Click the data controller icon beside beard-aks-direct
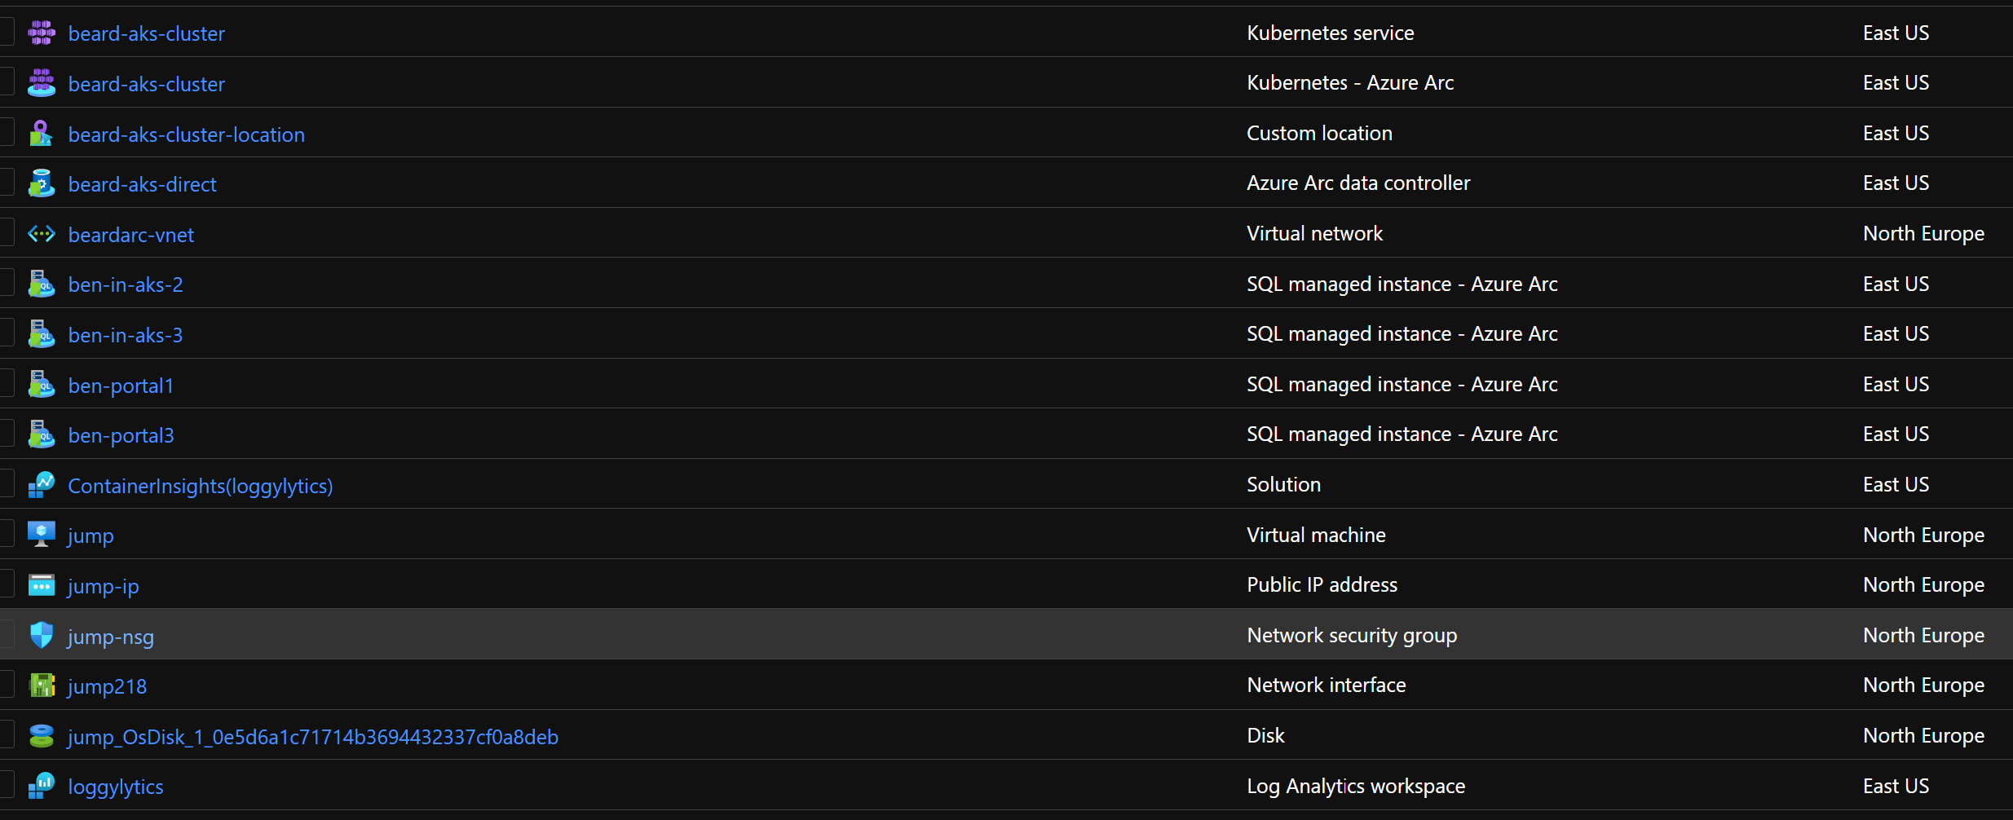The image size is (2013, 820). click(42, 183)
